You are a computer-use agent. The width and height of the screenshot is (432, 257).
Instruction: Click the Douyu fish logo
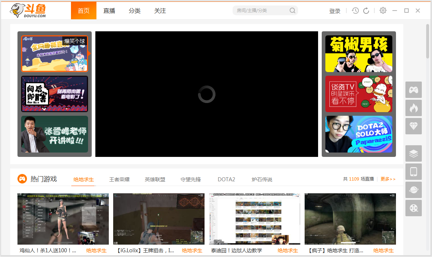click(28, 11)
